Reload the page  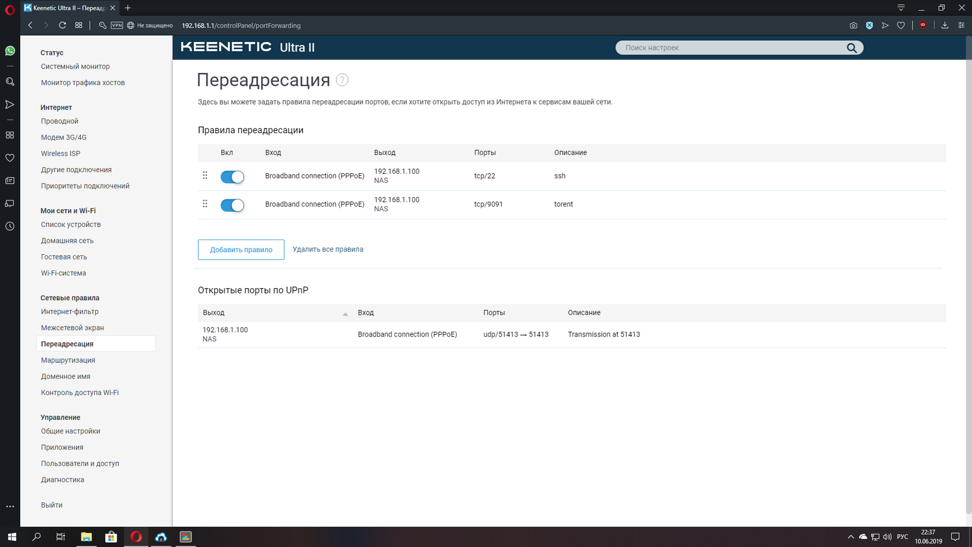click(62, 26)
